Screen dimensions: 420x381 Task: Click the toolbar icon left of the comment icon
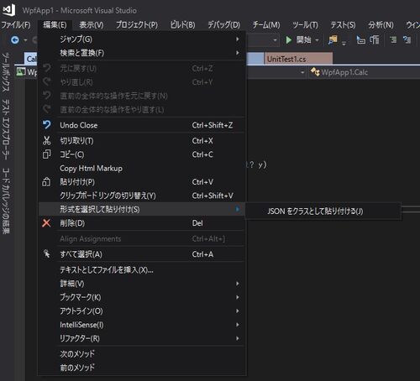(360, 40)
